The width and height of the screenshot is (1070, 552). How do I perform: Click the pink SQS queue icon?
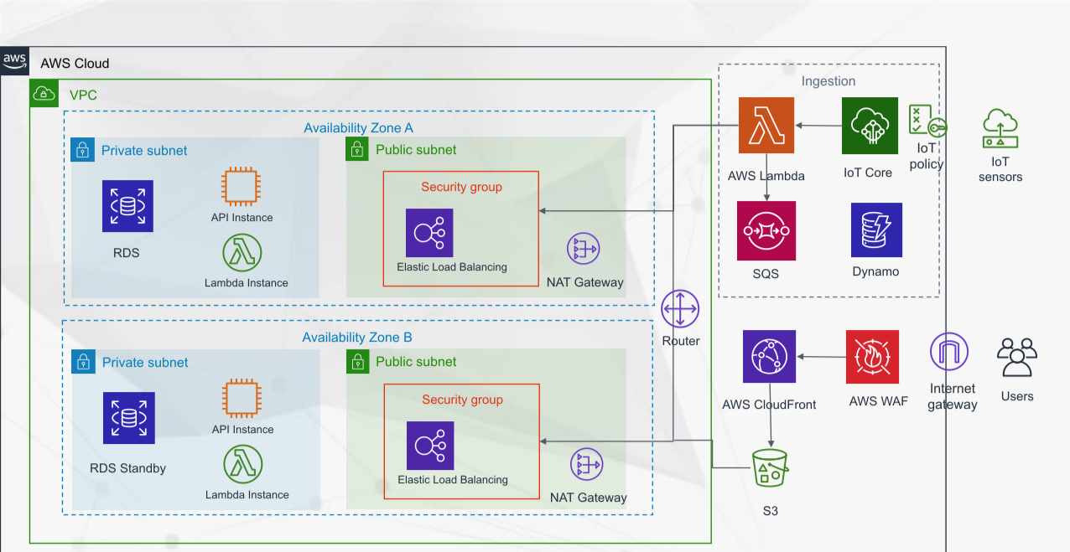[766, 230]
